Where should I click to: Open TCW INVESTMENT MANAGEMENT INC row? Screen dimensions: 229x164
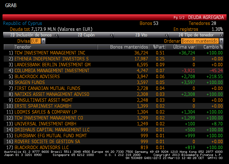[113, 53]
